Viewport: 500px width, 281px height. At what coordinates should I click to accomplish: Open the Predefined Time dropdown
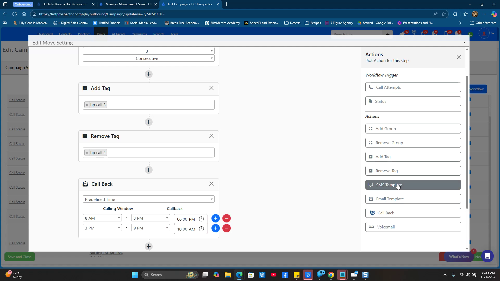tap(148, 199)
